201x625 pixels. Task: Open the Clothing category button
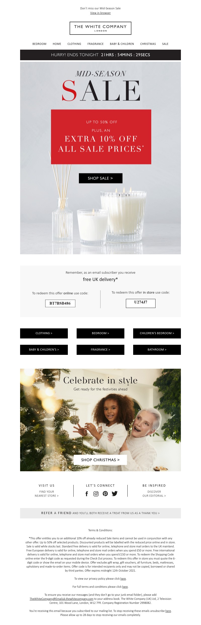44,333
